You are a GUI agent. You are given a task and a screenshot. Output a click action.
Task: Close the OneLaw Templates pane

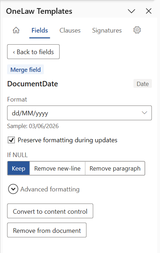tap(149, 11)
